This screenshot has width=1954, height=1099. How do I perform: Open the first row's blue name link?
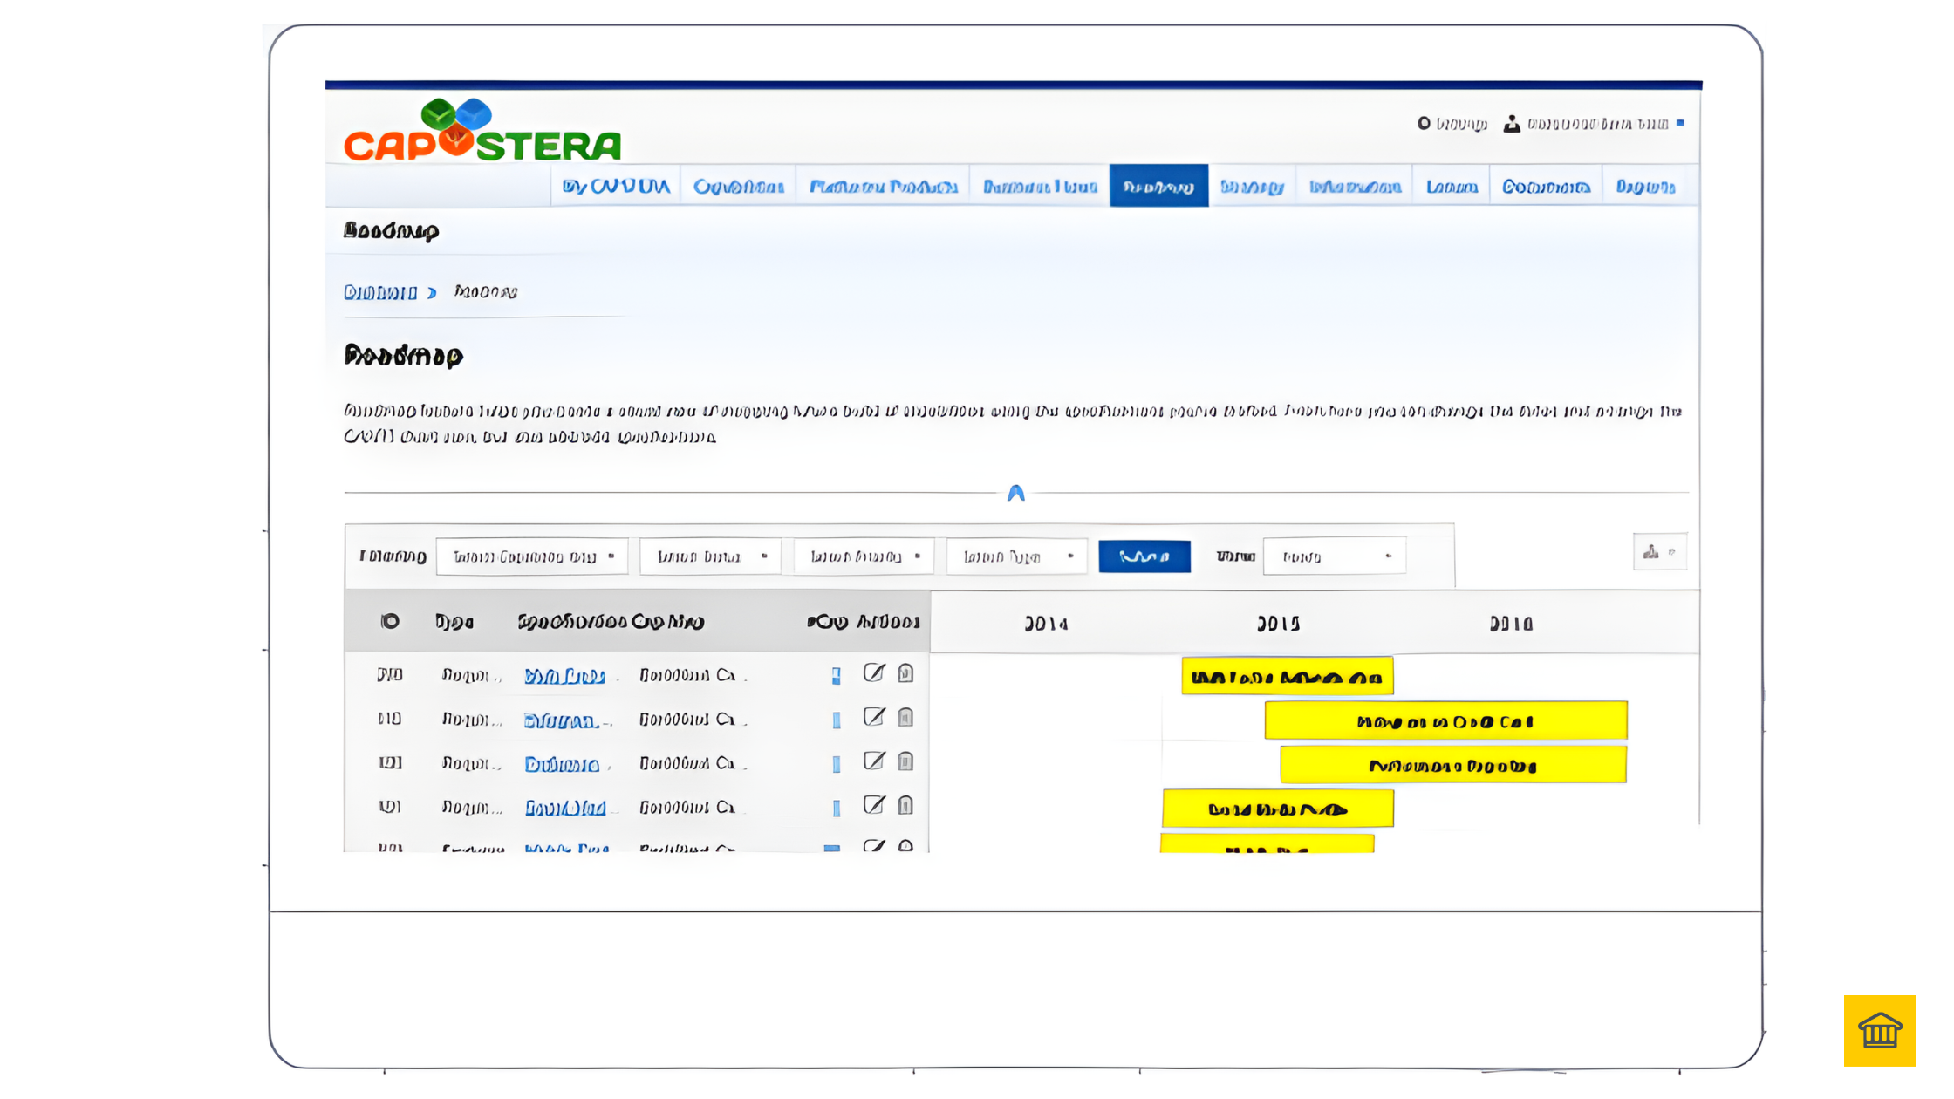564,677
